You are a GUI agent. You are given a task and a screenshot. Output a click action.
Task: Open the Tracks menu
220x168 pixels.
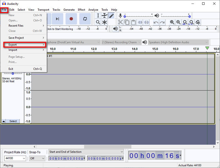point(56,10)
